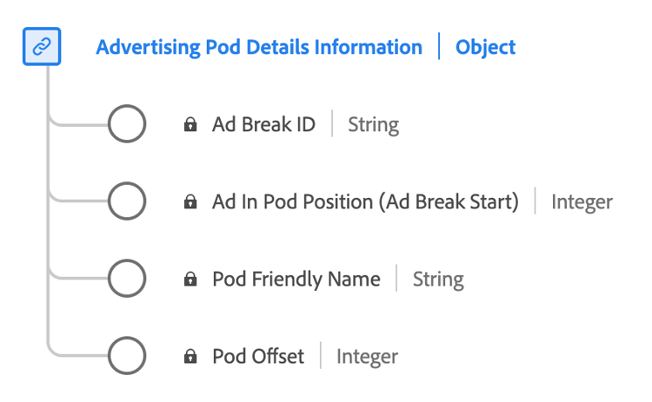652x402 pixels.
Task: Select the Pod Friendly Name circle node
Action: pos(127,279)
